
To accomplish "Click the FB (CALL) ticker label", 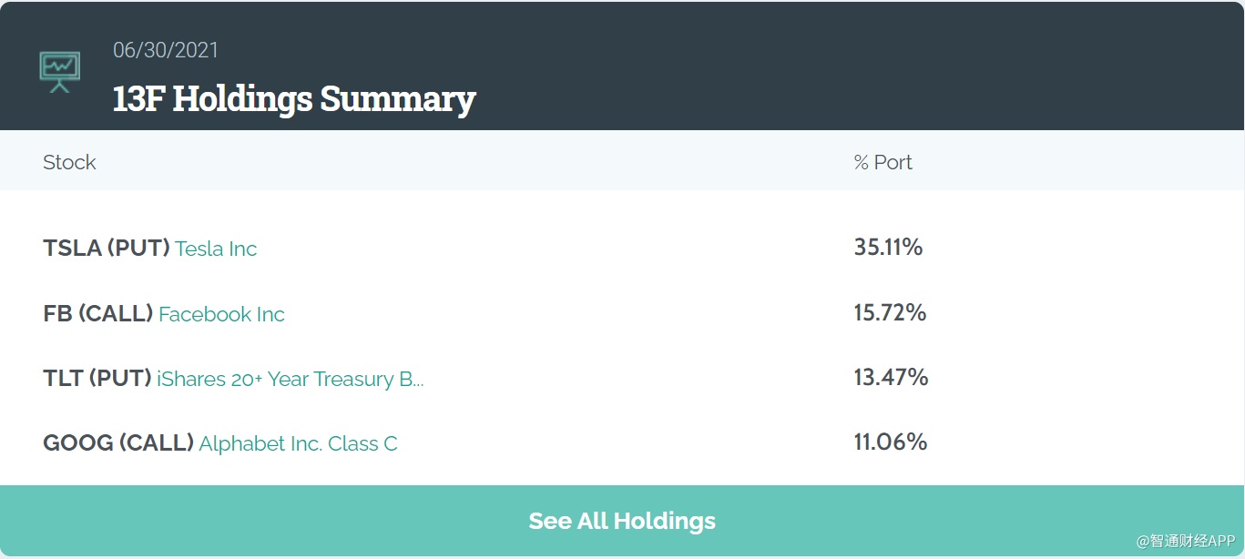I will tap(97, 314).
